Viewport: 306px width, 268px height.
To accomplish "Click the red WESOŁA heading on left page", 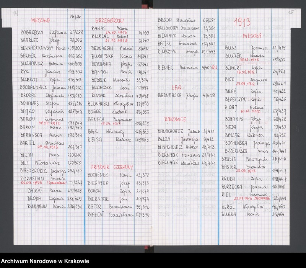I will (41, 20).
